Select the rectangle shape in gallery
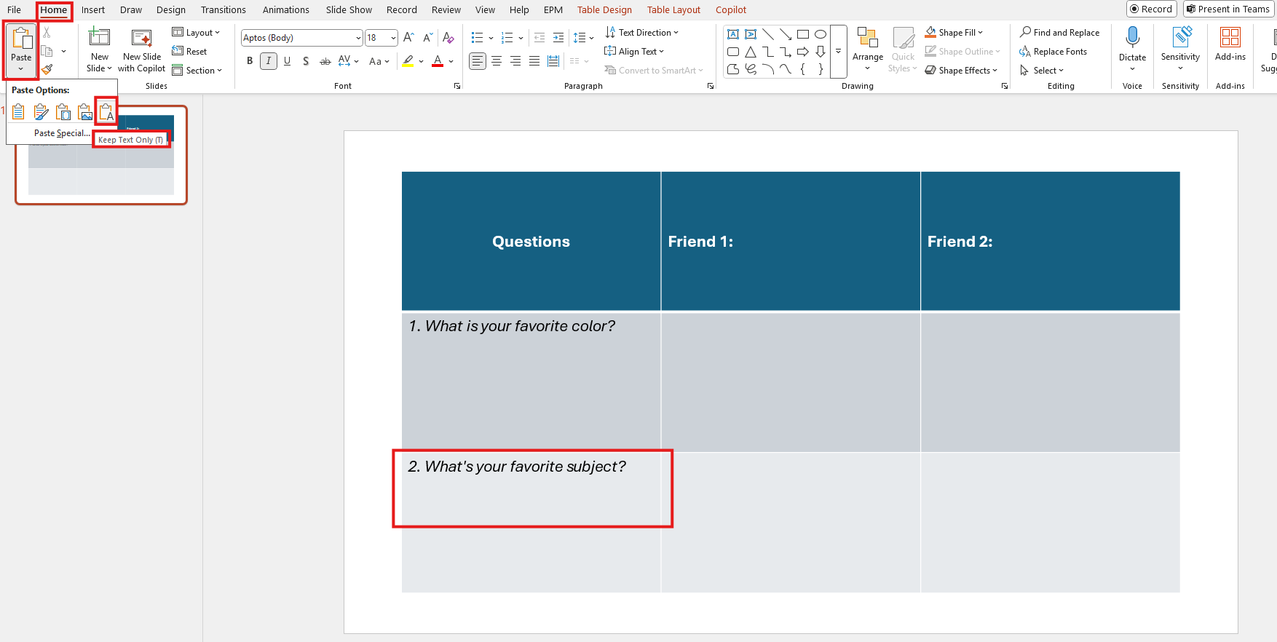1277x642 pixels. tap(803, 34)
